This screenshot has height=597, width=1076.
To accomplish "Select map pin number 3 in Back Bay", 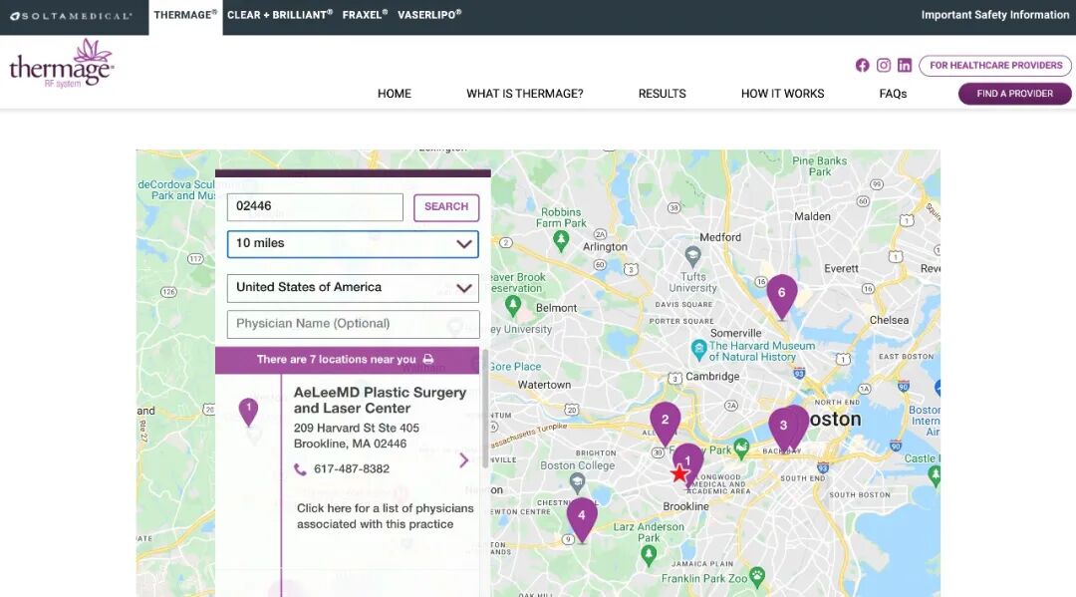I will click(x=783, y=429).
